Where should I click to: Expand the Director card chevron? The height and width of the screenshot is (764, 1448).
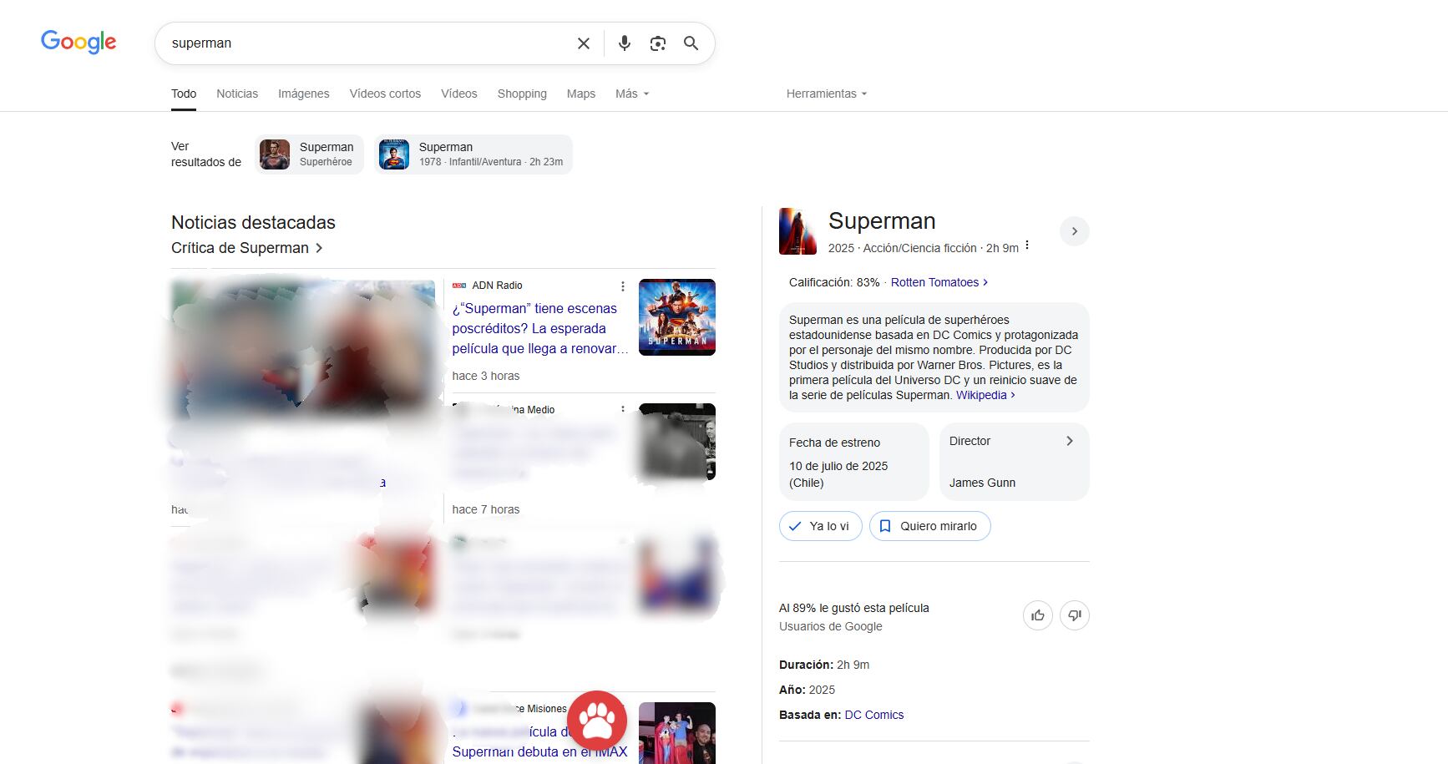click(x=1070, y=441)
